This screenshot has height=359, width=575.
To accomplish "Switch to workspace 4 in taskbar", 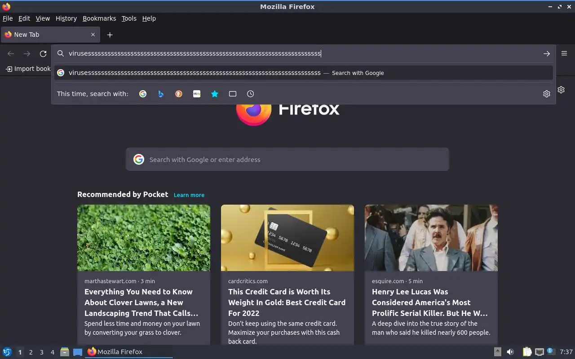I will [x=53, y=352].
